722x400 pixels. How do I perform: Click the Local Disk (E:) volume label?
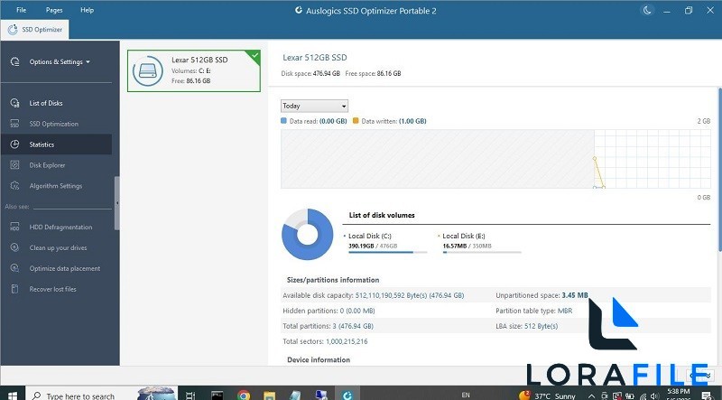click(x=464, y=236)
